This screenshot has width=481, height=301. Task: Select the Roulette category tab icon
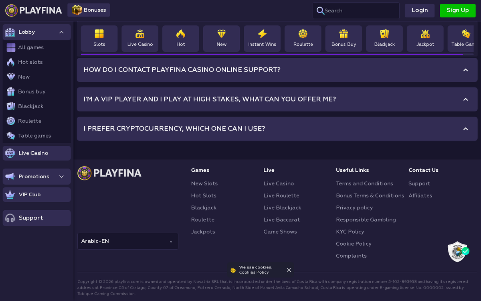pyautogui.click(x=303, y=34)
